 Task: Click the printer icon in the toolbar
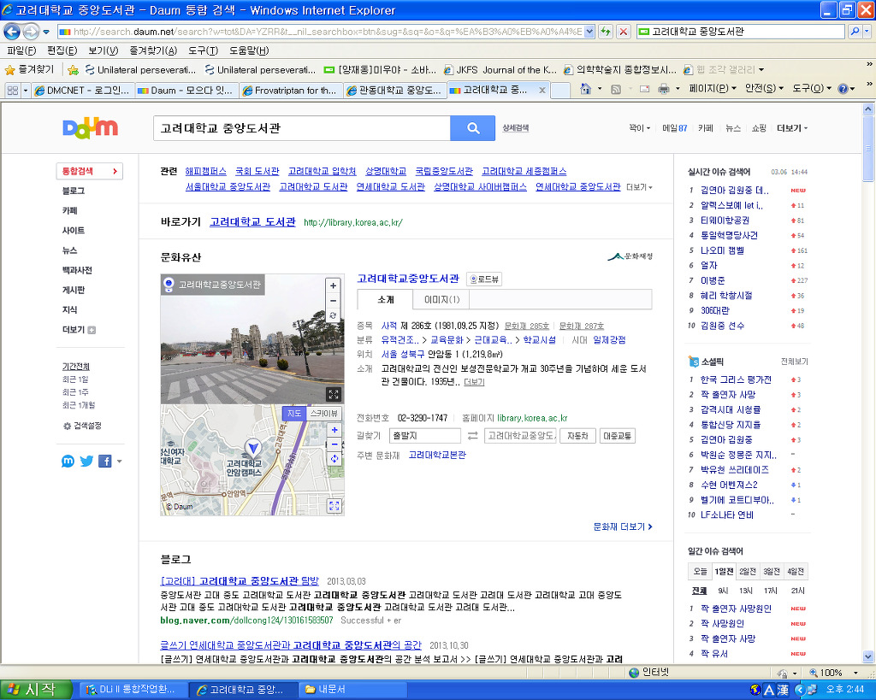[x=663, y=89]
